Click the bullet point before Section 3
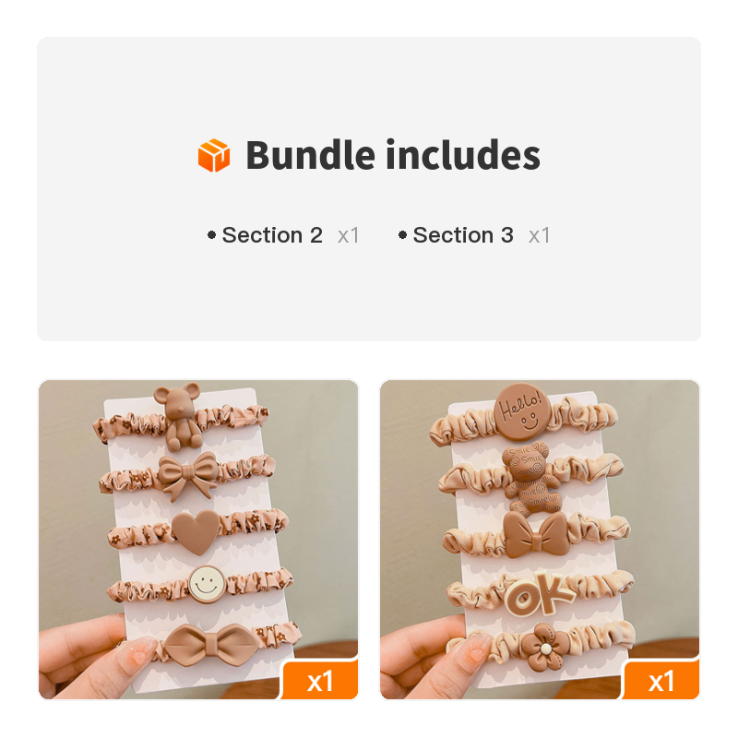This screenshot has height=738, width=738. (x=402, y=235)
